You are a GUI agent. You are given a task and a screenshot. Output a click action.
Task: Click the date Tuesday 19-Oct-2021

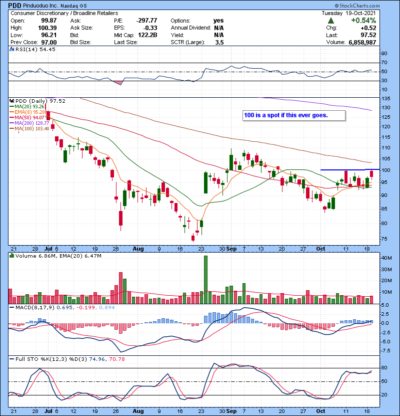pyautogui.click(x=348, y=13)
